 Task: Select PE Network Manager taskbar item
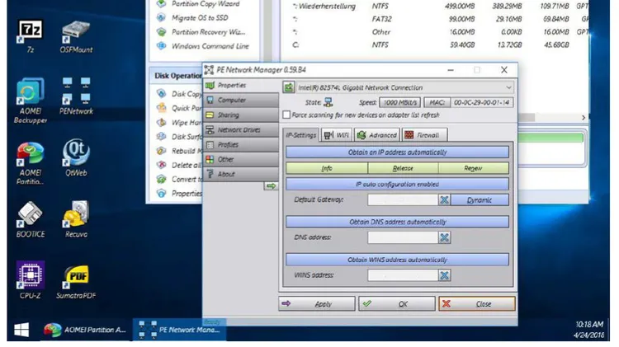[x=180, y=330]
